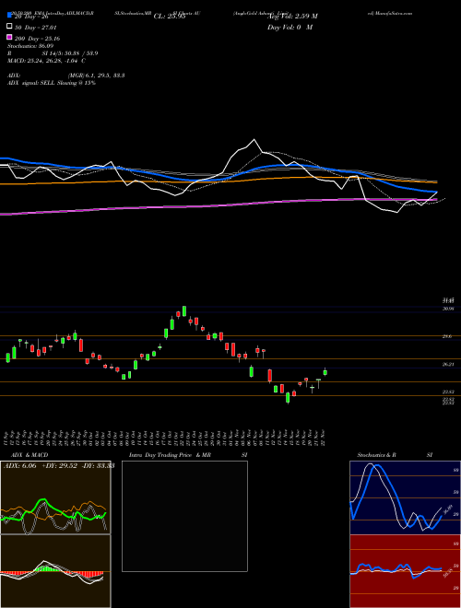Click the RSI 14/3 values line
Screen dimensions: 461x608
tap(53, 53)
